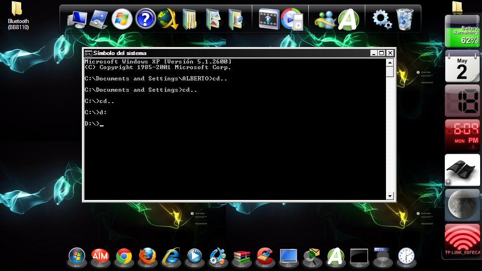Click the 'D:\>' prompt line

tap(94, 124)
